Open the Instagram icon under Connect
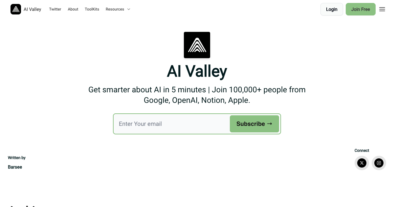This screenshot has width=394, height=207. coord(379,163)
